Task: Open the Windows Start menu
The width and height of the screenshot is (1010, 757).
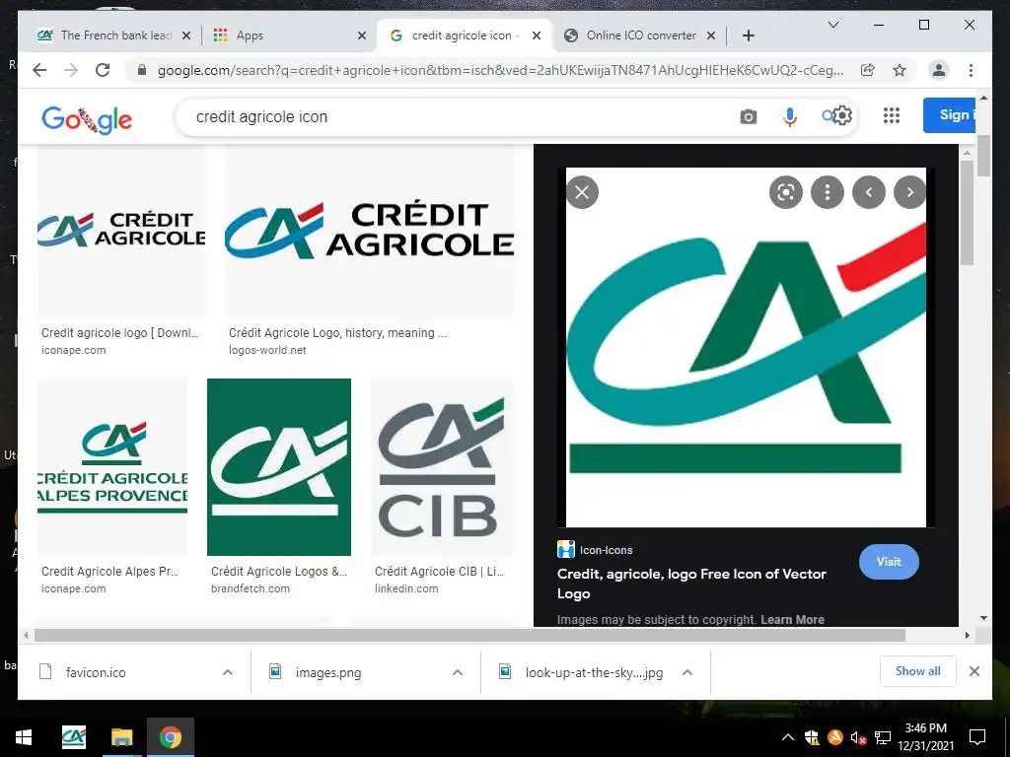Action: pyautogui.click(x=24, y=737)
